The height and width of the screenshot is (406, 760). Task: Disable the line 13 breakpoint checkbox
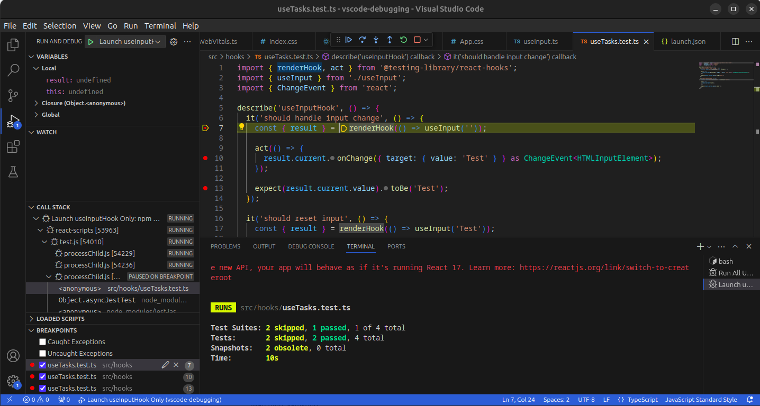(x=43, y=389)
